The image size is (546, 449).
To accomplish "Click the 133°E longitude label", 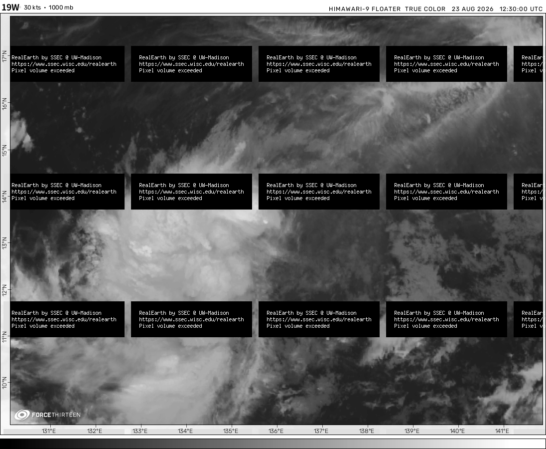I will click(140, 431).
